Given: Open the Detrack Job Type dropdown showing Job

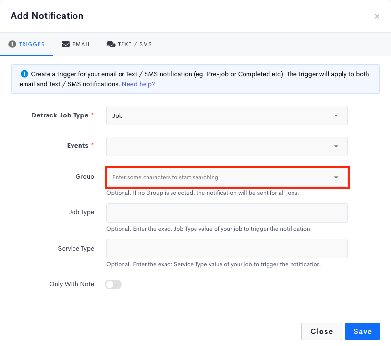Looking at the screenshot, I should pos(227,115).
